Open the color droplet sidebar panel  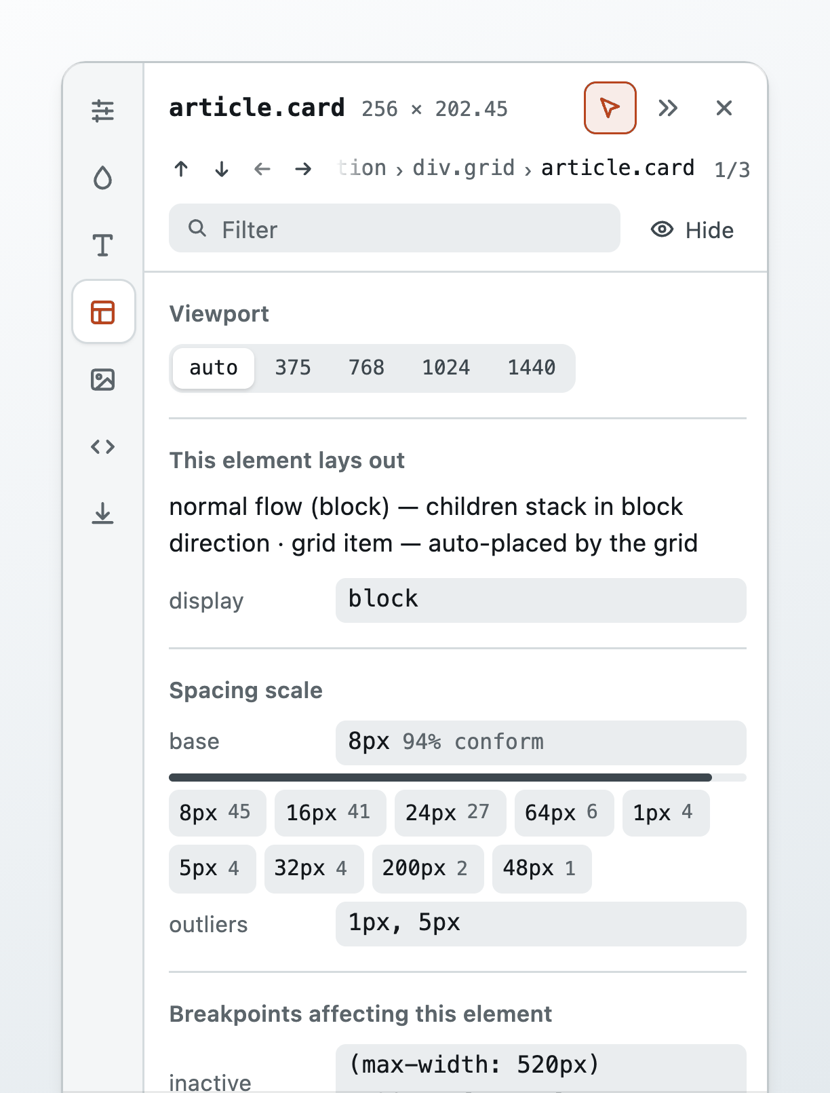click(x=103, y=178)
